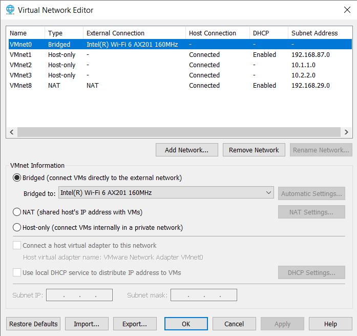Click the DHCP column header
Image resolution: width=357 pixels, height=336 pixels.
coord(269,33)
